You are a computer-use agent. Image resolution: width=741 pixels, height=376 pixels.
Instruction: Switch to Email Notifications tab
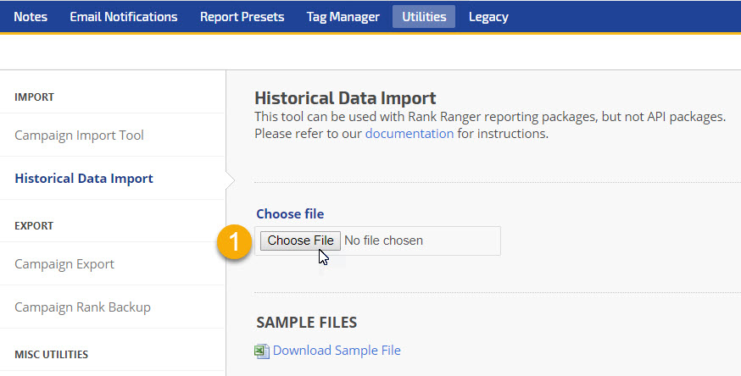click(124, 16)
